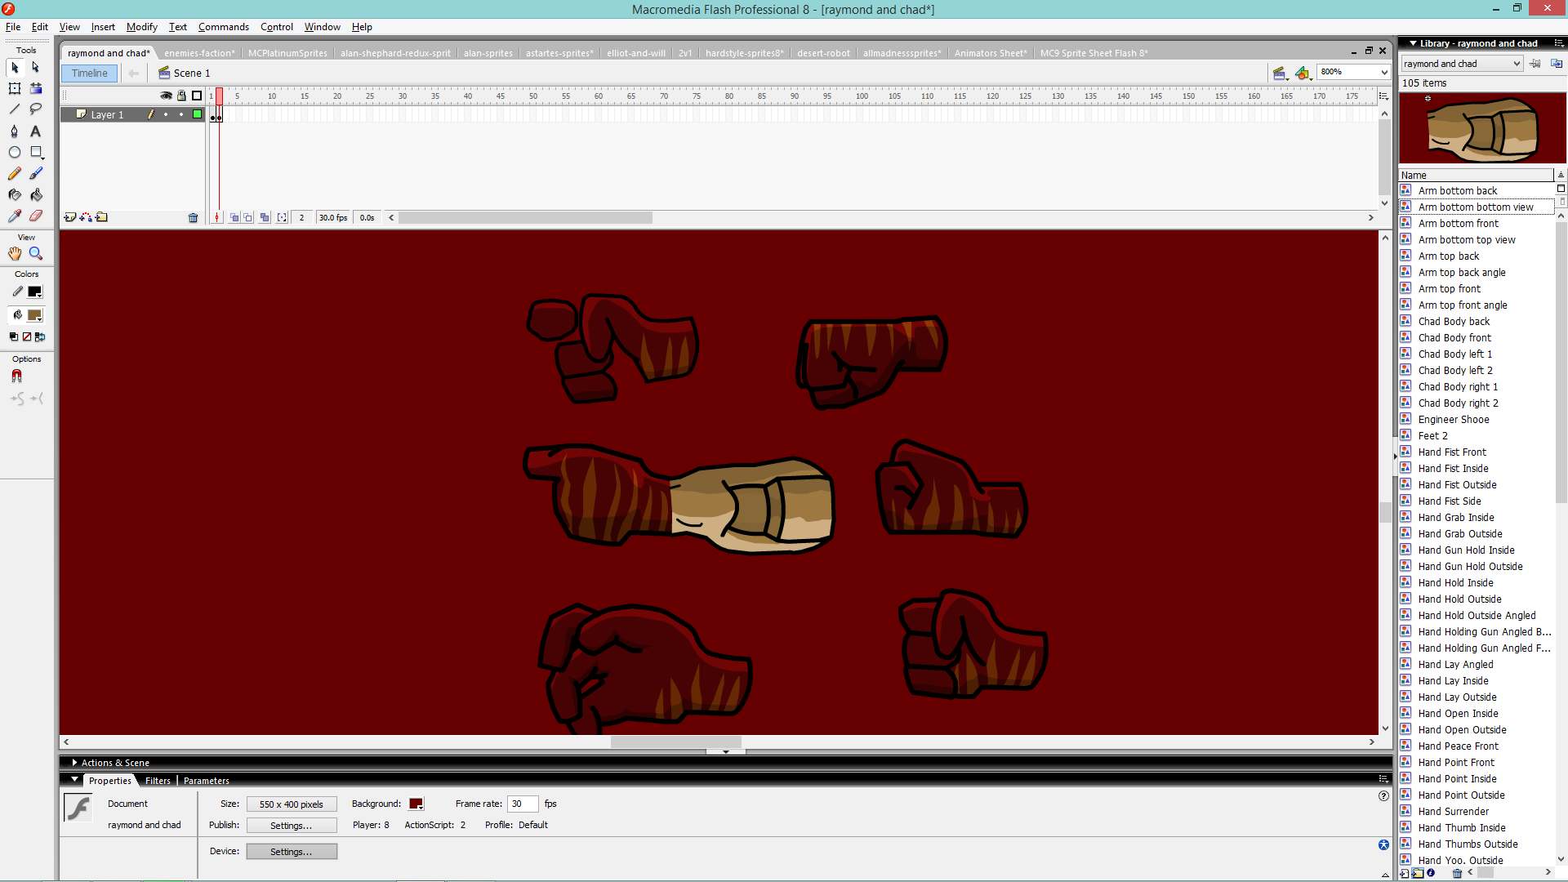The height and width of the screenshot is (882, 1568).
Task: Click the No Color icon
Action: [x=27, y=336]
